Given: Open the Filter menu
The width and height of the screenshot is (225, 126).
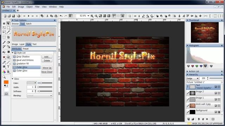Looking at the screenshot, I should pyautogui.click(x=37, y=7).
